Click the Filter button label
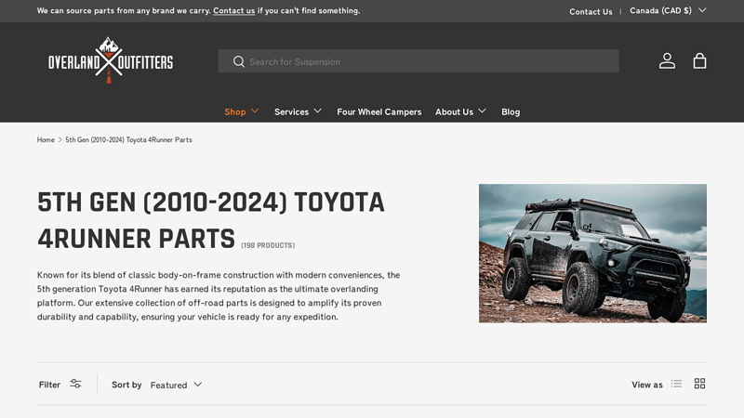 49,385
